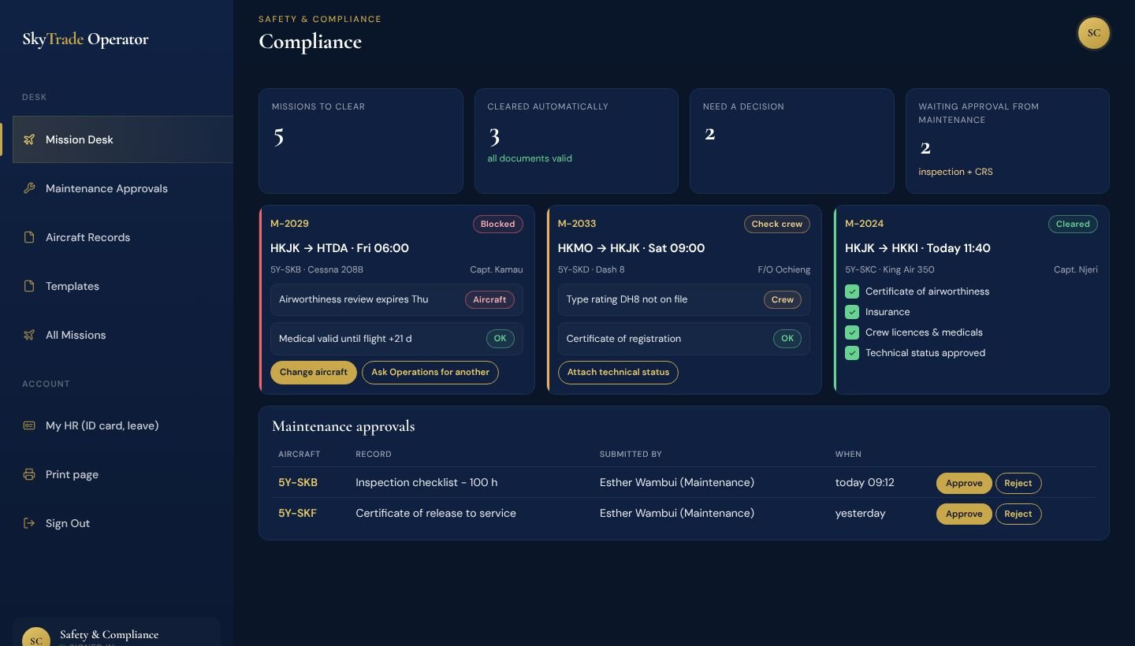Click mission ID M-2033
Viewport: 1135px width, 646px height.
[x=577, y=224]
